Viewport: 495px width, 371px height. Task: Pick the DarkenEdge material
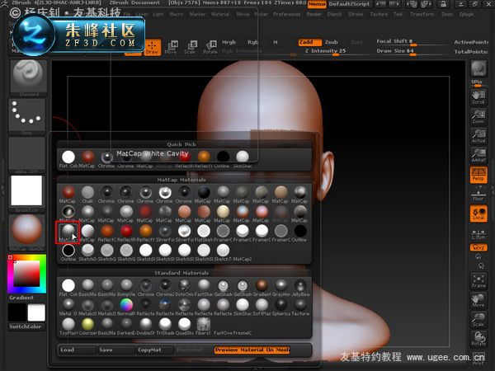pyautogui.click(x=126, y=326)
